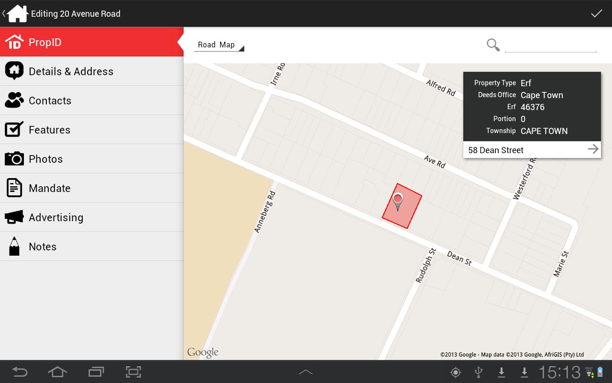This screenshot has width=612, height=383.
Task: Tap the battery status icon
Action: (601, 372)
